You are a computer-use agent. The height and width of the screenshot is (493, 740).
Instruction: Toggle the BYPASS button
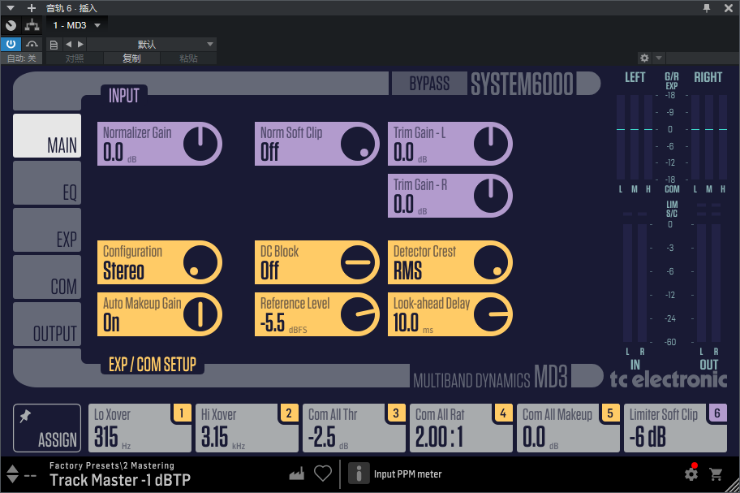429,84
